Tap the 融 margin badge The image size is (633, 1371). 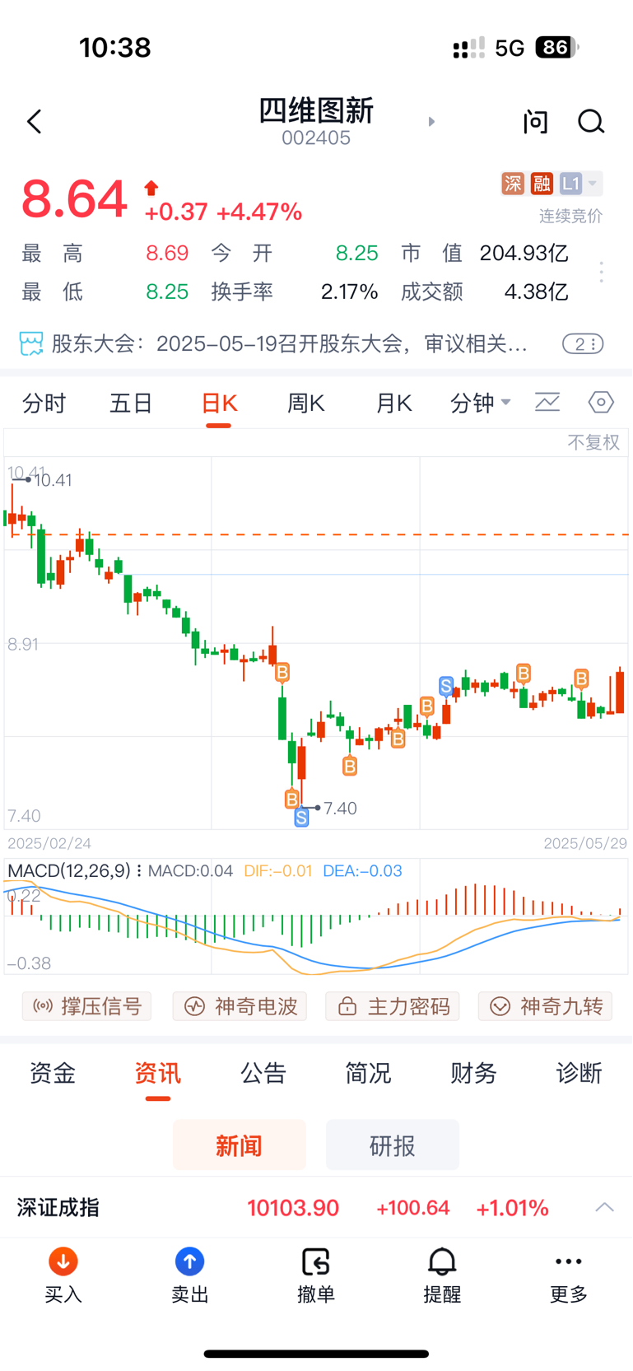click(542, 183)
